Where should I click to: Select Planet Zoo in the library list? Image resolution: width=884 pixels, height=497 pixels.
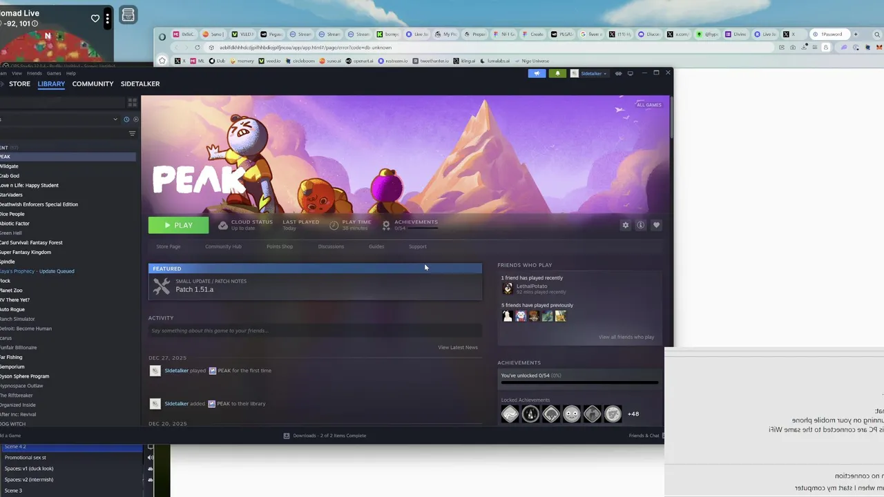[x=11, y=290]
